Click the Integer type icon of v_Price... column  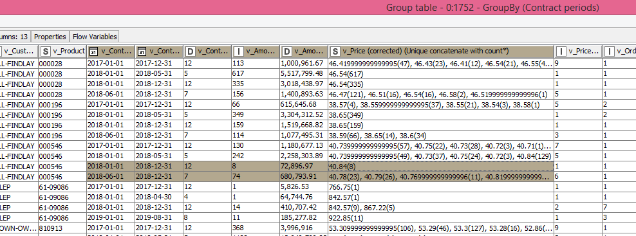tap(561, 51)
